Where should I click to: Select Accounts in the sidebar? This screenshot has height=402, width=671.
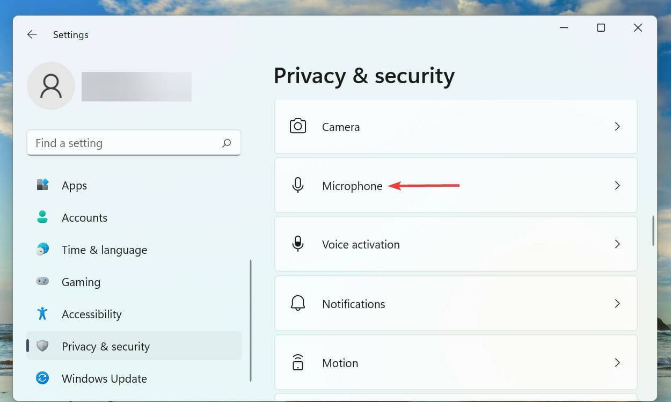click(x=84, y=218)
